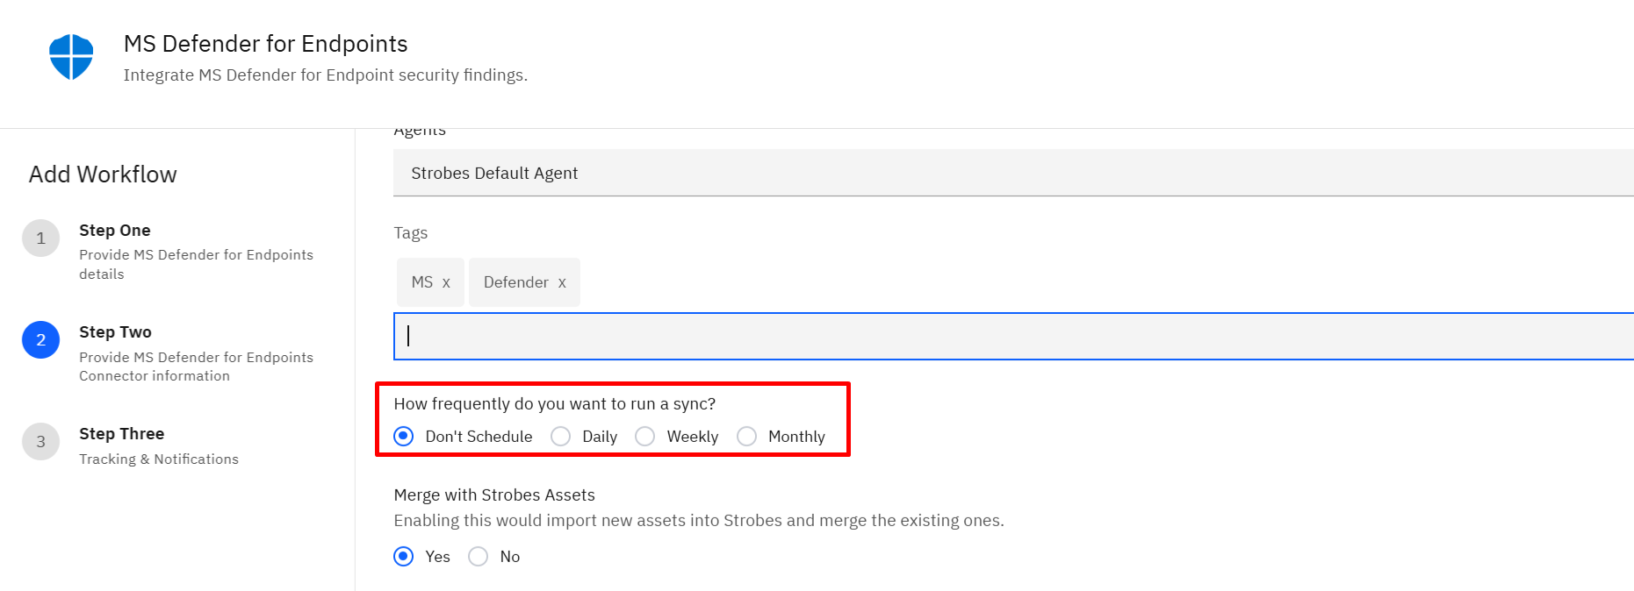Select step 1 circle indicator
The height and width of the screenshot is (591, 1634).
[40, 239]
